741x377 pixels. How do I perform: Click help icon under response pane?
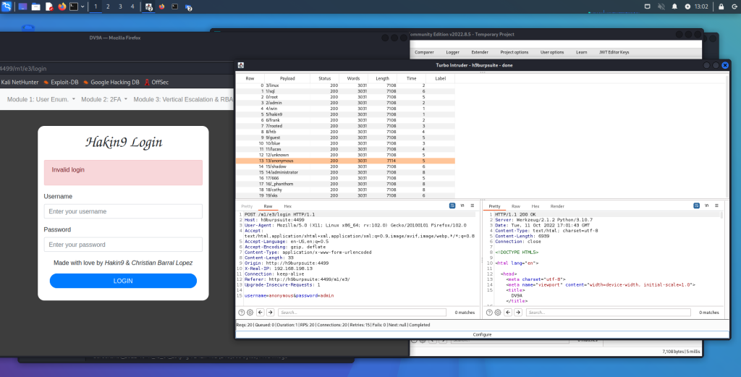click(x=489, y=313)
